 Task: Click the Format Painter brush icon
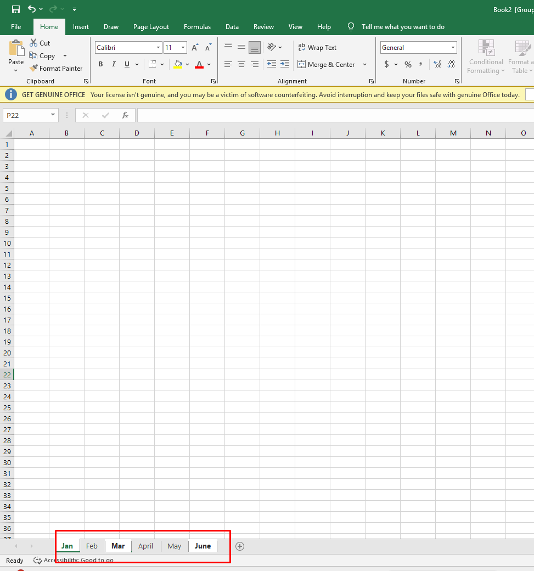click(x=34, y=69)
